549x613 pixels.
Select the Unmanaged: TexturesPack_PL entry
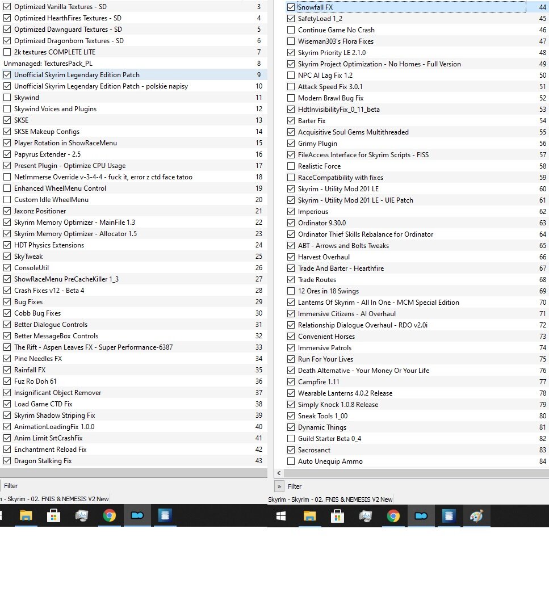click(134, 64)
